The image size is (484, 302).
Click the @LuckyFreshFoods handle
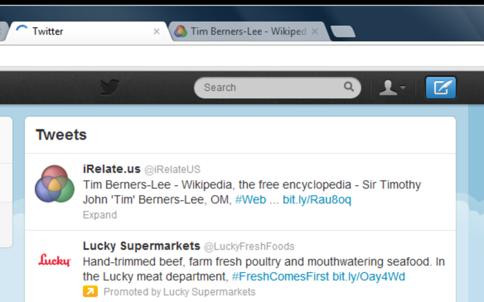pyautogui.click(x=249, y=247)
